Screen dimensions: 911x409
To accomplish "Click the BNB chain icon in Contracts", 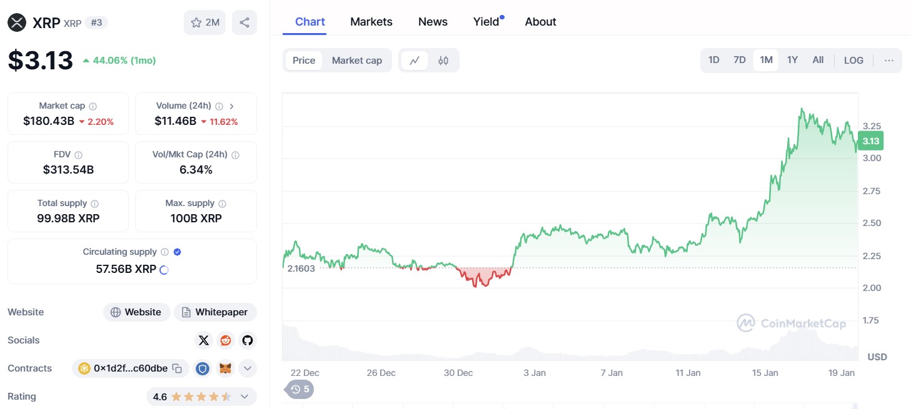I will point(84,368).
